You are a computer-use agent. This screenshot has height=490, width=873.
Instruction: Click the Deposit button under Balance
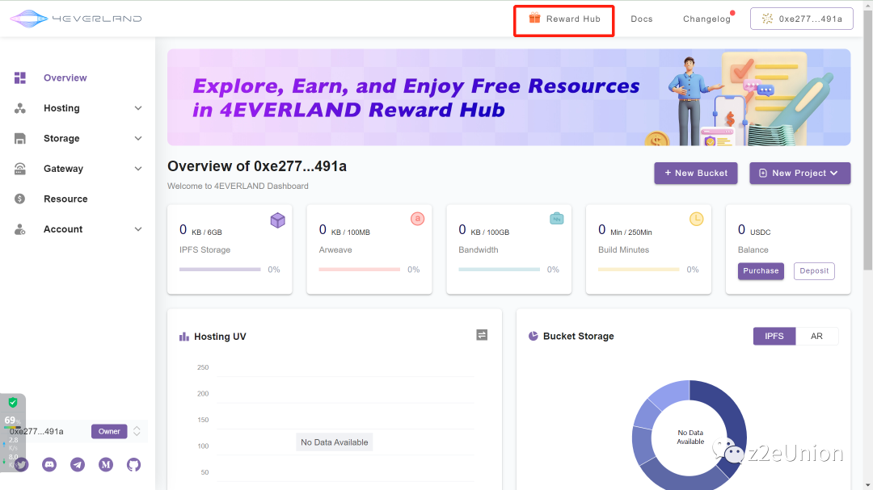814,271
